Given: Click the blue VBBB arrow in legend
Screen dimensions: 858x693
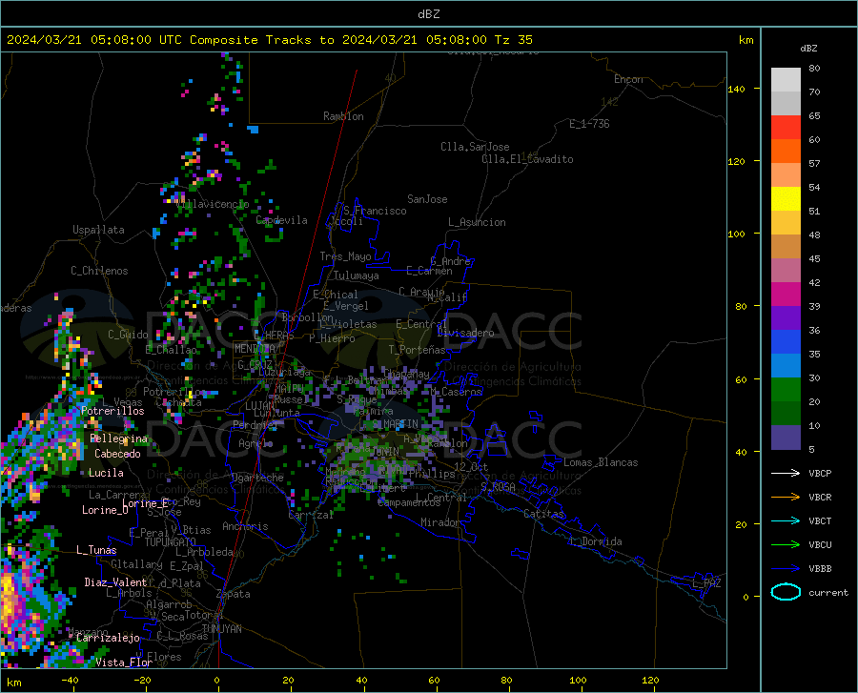Looking at the screenshot, I should tap(786, 568).
